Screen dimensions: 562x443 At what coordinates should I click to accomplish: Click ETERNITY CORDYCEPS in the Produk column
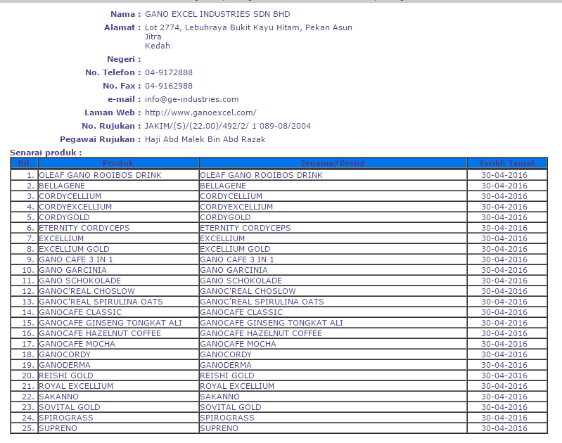pyautogui.click(x=84, y=228)
